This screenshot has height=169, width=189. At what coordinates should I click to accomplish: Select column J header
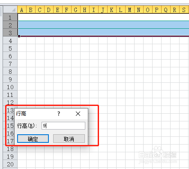103,10
